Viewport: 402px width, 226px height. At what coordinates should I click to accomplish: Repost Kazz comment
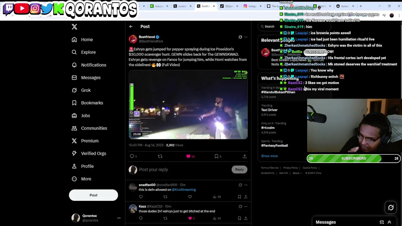point(165,218)
